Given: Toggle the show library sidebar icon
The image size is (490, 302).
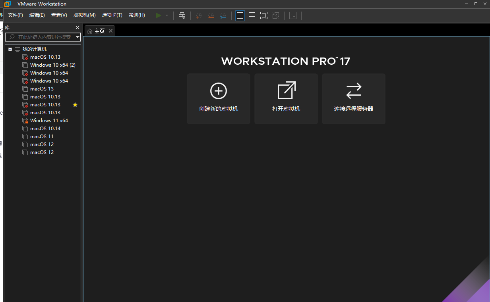Looking at the screenshot, I should click(x=240, y=15).
